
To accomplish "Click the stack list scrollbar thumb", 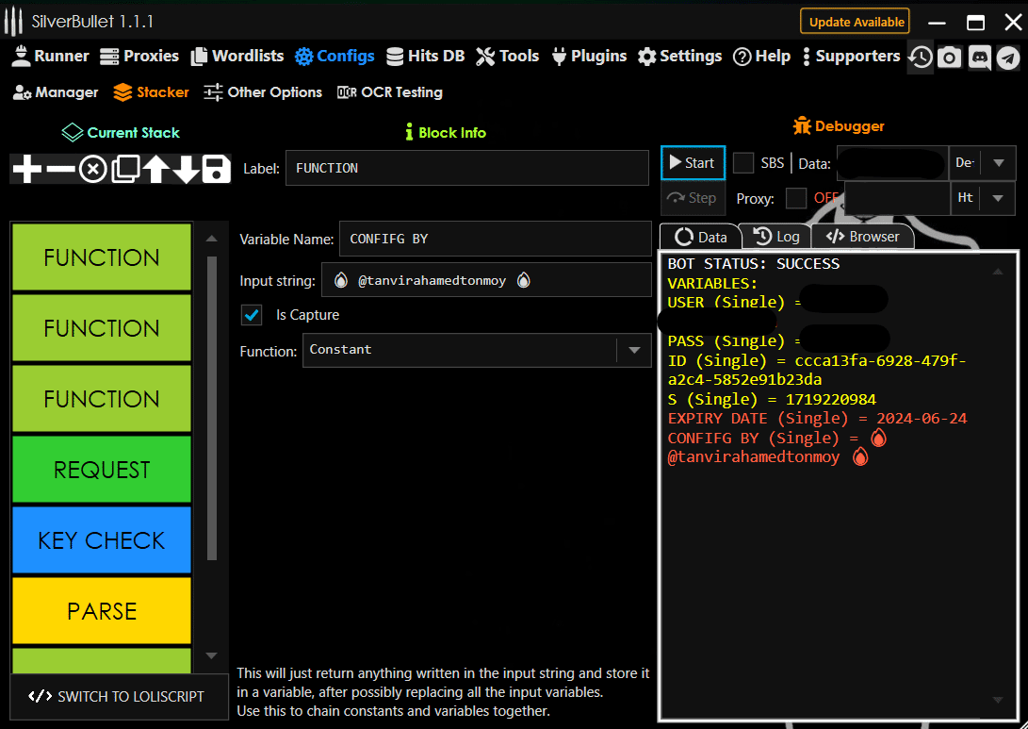I will [x=212, y=408].
